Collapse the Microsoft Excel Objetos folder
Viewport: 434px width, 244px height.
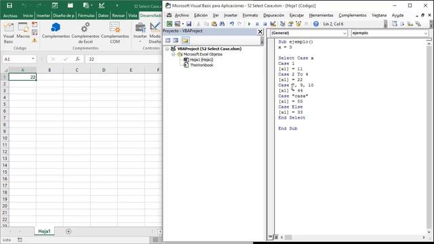[174, 54]
